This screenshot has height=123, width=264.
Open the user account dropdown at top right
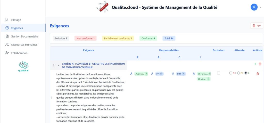click(256, 7)
